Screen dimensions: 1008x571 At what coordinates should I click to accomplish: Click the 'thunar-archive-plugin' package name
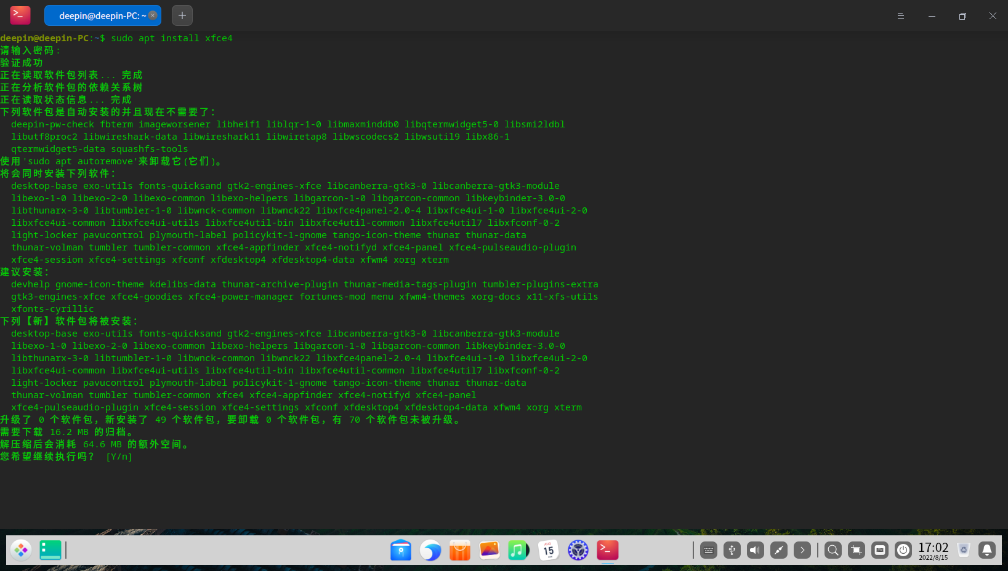tap(280, 284)
